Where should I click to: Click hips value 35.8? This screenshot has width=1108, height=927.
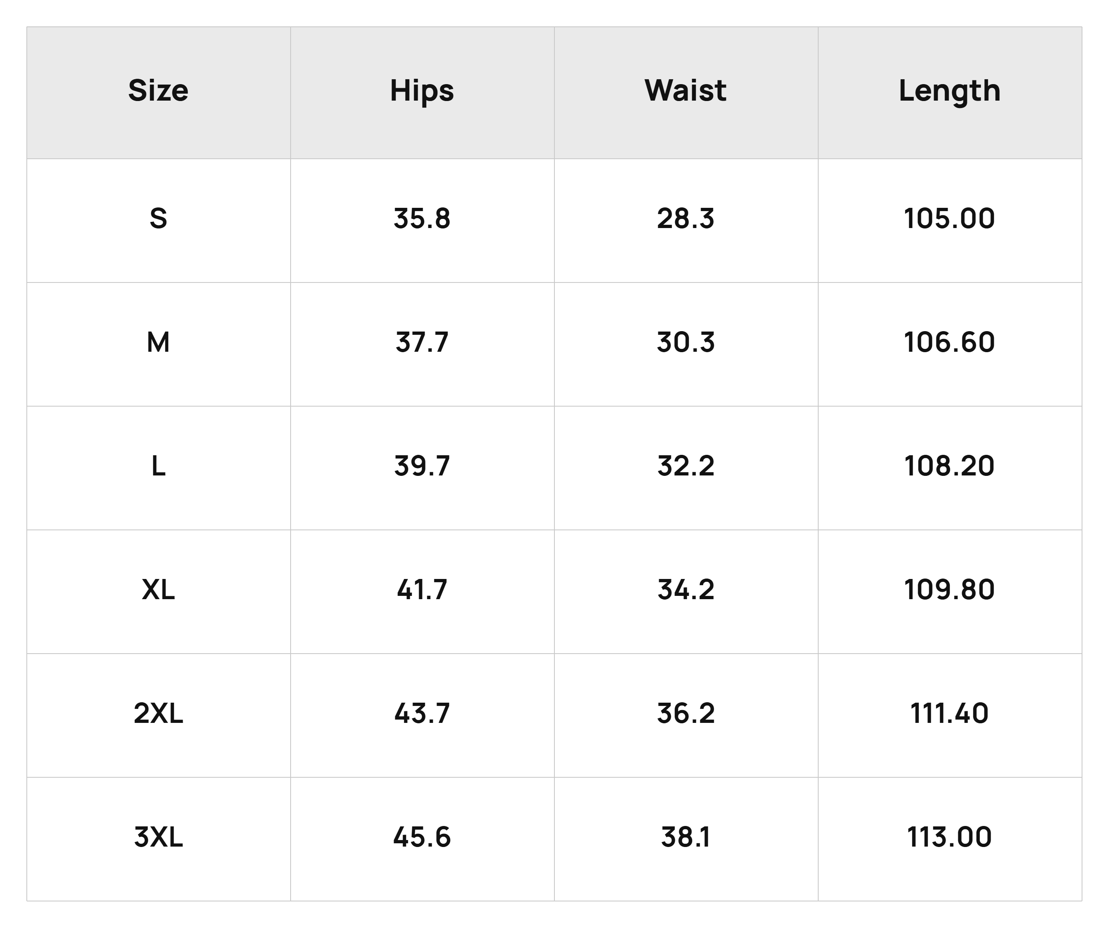422,219
